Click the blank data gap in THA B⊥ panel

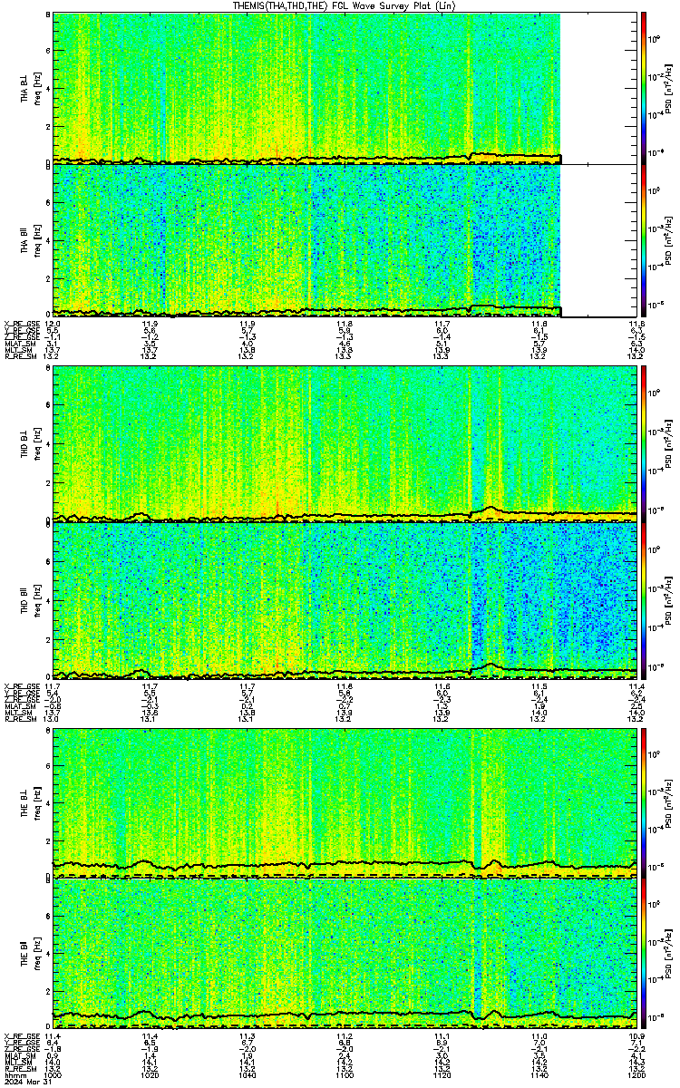pyautogui.click(x=599, y=88)
